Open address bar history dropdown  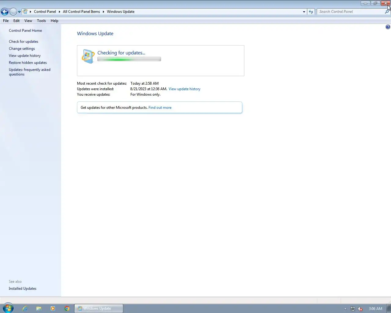pos(304,12)
